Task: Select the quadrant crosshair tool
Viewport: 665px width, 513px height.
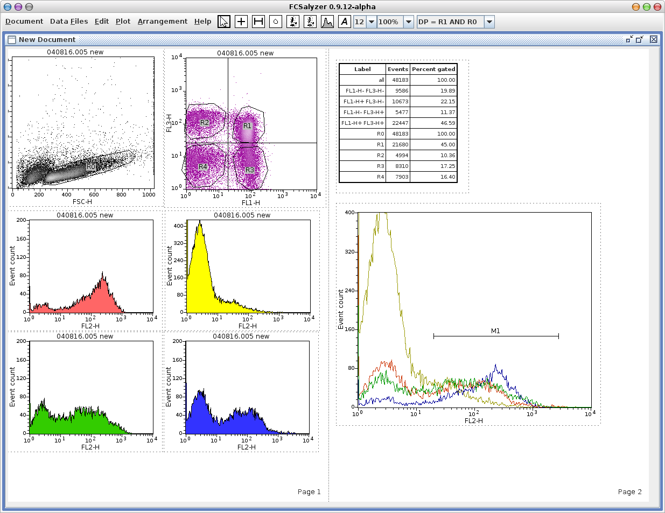Action: (241, 22)
